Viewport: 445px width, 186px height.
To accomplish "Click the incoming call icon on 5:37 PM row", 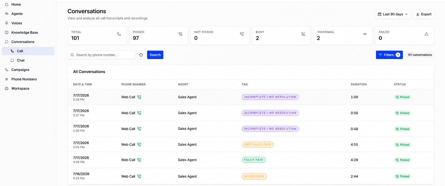I will pyautogui.click(x=139, y=113).
